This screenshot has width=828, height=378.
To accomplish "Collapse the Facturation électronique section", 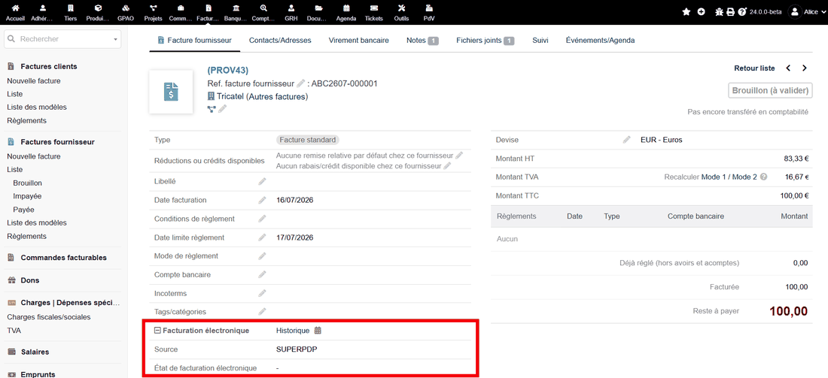I will [x=157, y=331].
